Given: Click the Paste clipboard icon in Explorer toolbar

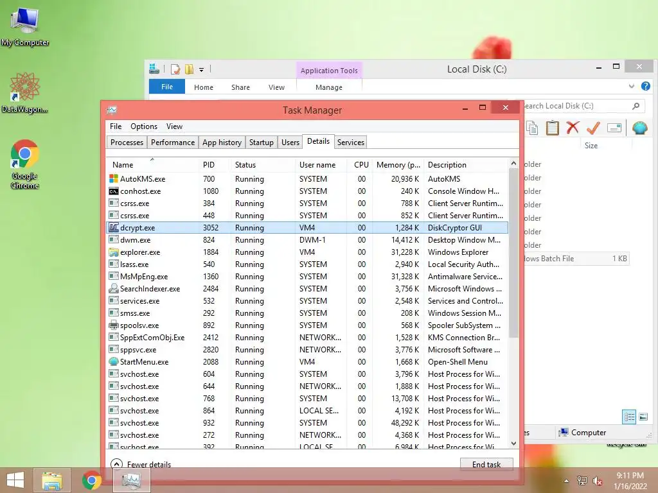Looking at the screenshot, I should tap(552, 128).
